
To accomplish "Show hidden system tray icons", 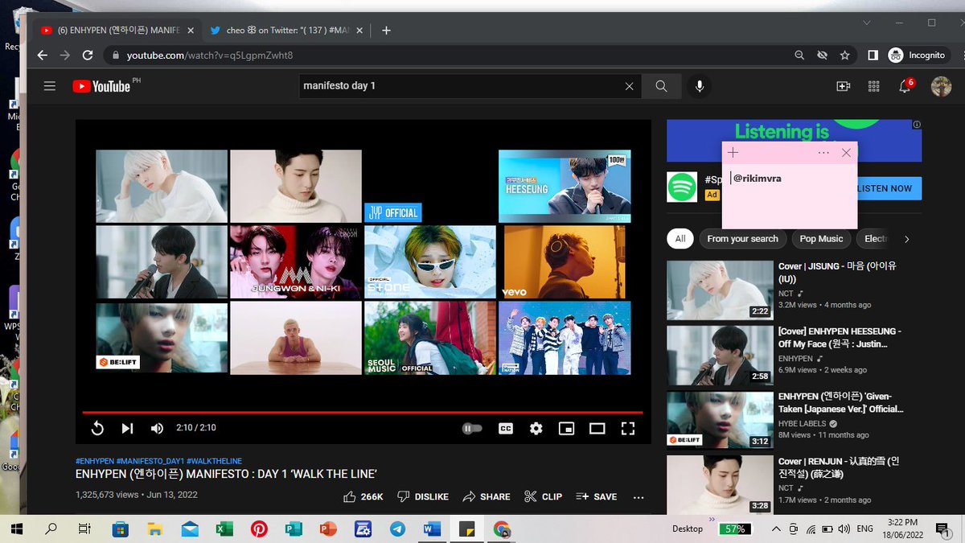I will (x=775, y=529).
